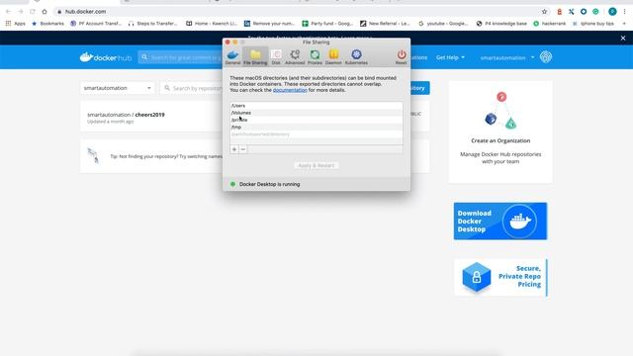Open Secure Private Repo Pricing banner
The image size is (633, 356).
[500, 278]
